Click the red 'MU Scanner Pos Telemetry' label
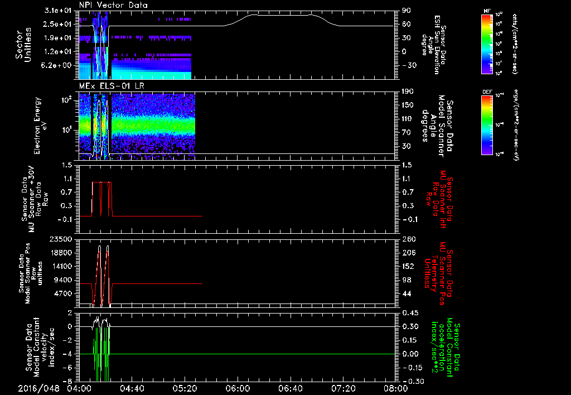 (438, 273)
